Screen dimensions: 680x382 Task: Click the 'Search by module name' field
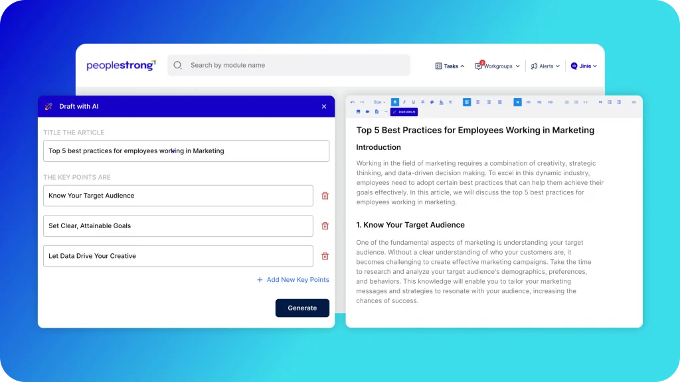[292, 65]
